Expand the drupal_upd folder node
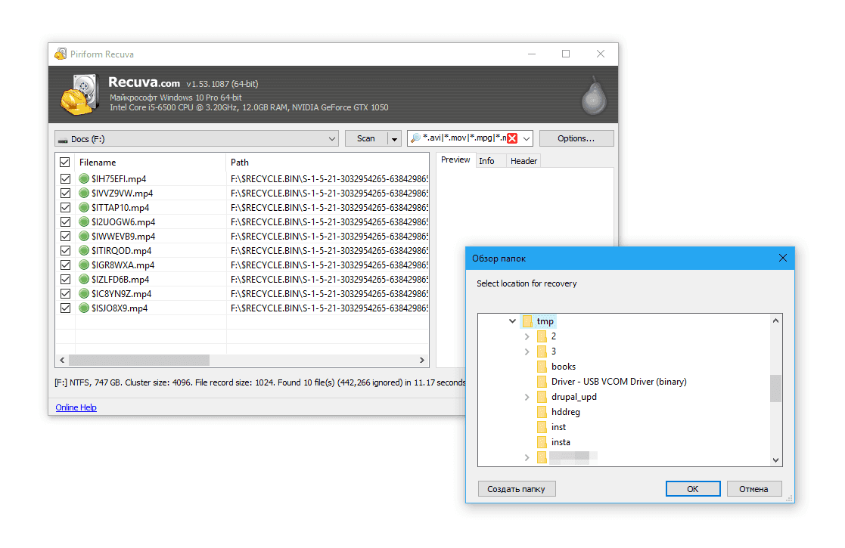Viewport: 845px width, 548px height. click(x=527, y=397)
